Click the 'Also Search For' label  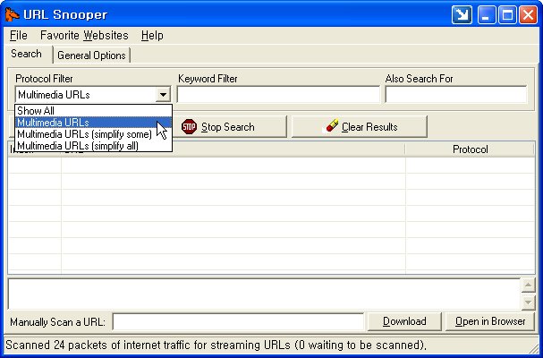[419, 79]
